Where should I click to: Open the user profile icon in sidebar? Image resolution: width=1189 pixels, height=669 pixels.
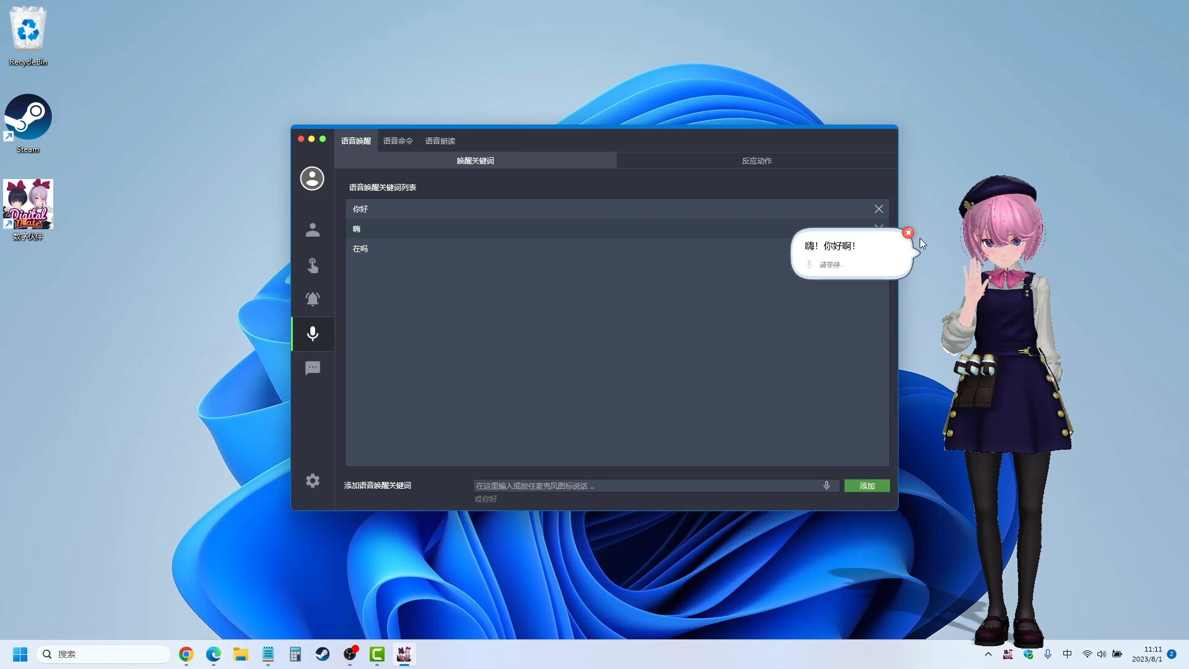312,178
